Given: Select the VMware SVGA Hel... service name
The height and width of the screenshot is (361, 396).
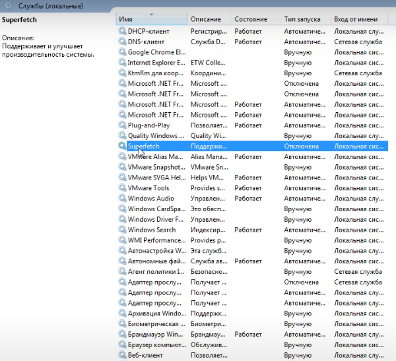Looking at the screenshot, I should [x=156, y=178].
